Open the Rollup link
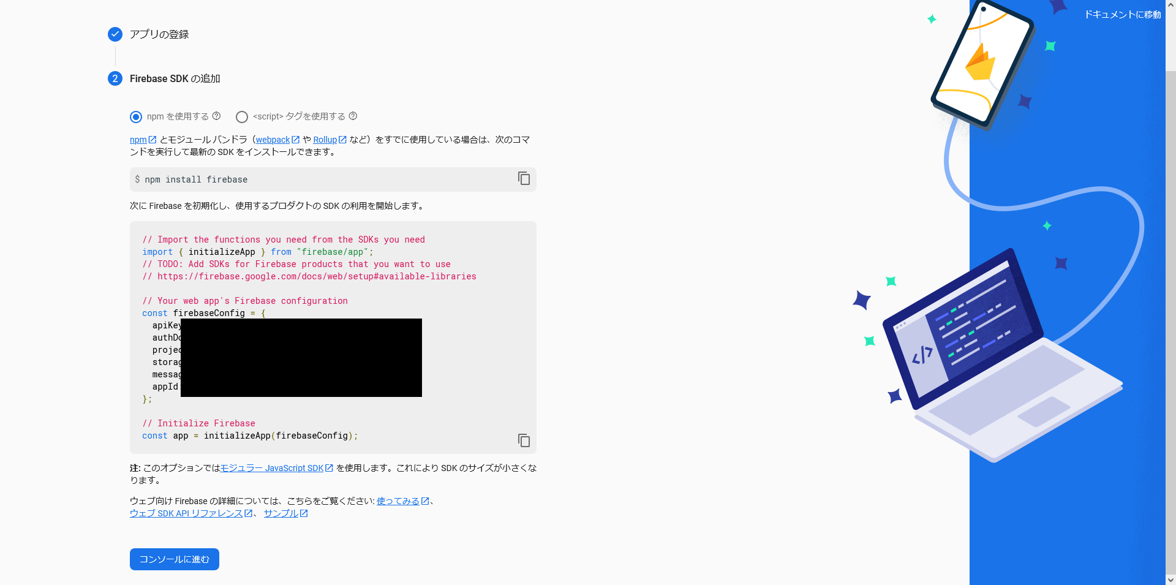 point(325,140)
